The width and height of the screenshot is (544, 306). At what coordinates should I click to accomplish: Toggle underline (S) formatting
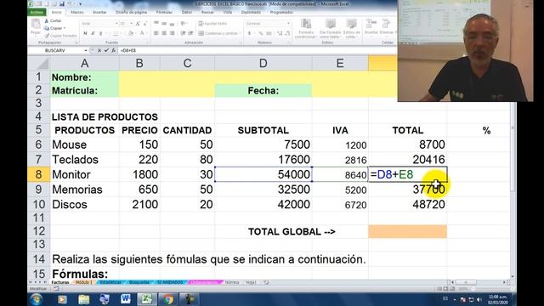[x=100, y=33]
